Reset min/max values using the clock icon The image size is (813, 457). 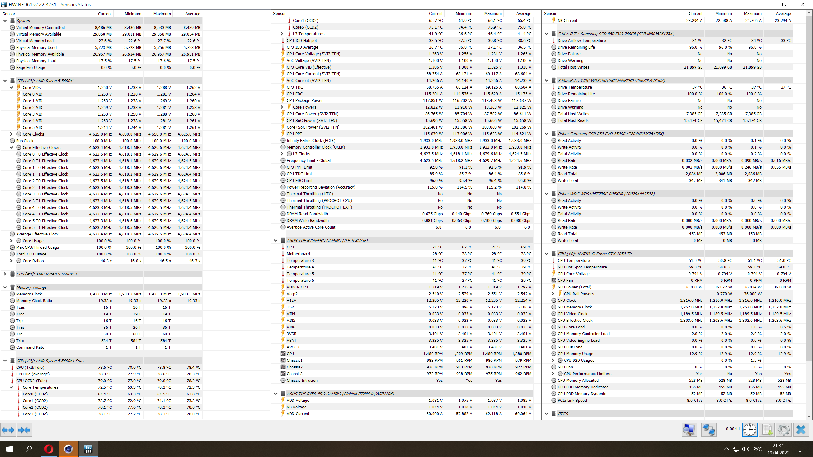750,430
